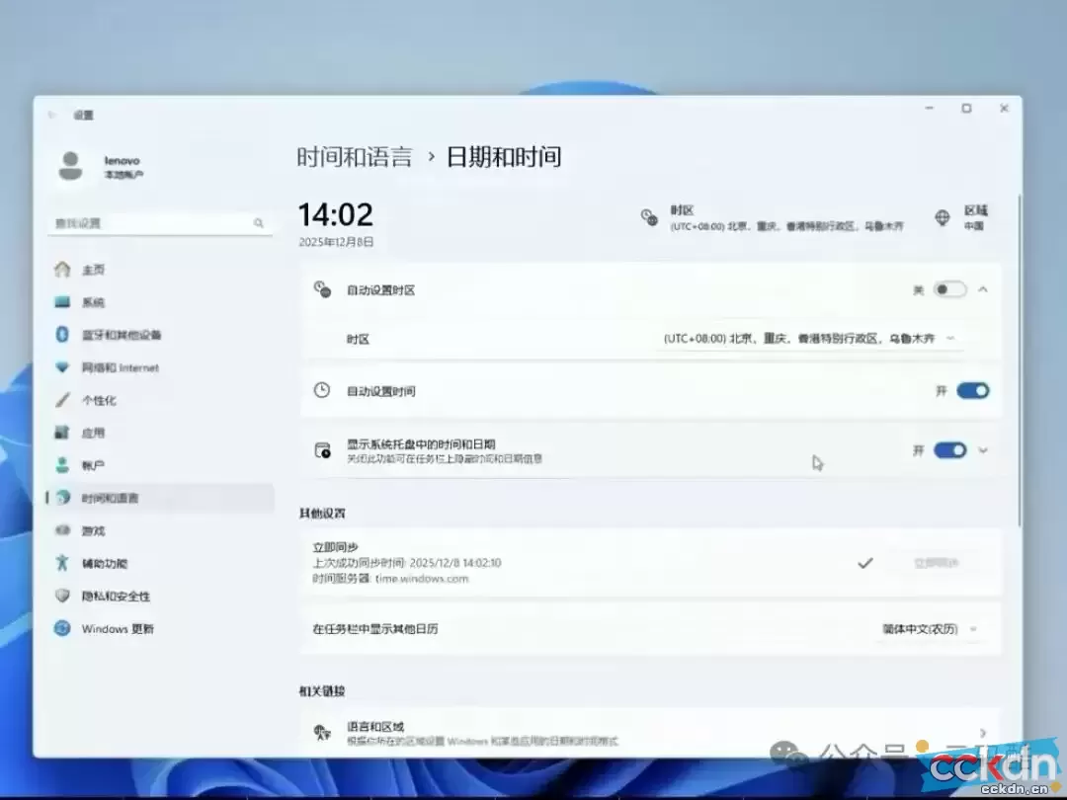Click the back arrow icon in Settings

pos(52,115)
